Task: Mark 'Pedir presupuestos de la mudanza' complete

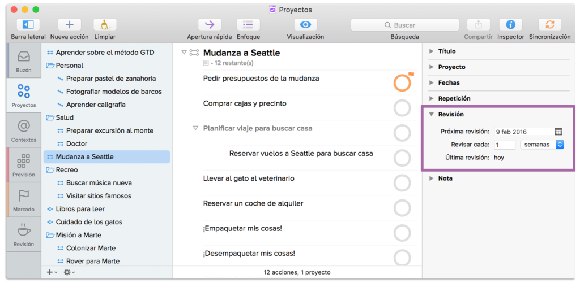Action: pos(402,82)
